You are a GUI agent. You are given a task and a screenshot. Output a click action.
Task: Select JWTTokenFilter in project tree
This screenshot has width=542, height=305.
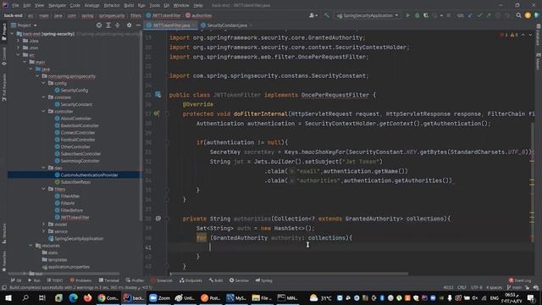75,217
